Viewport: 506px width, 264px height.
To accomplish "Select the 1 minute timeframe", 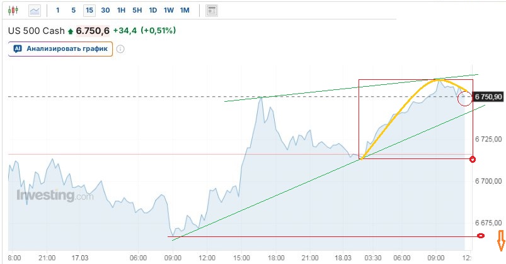I will 58,10.
